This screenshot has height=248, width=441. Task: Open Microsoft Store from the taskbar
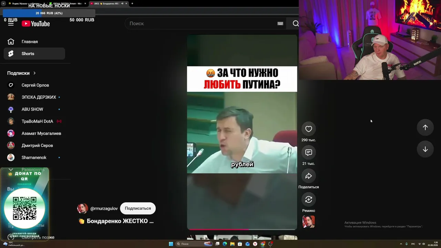click(x=240, y=244)
